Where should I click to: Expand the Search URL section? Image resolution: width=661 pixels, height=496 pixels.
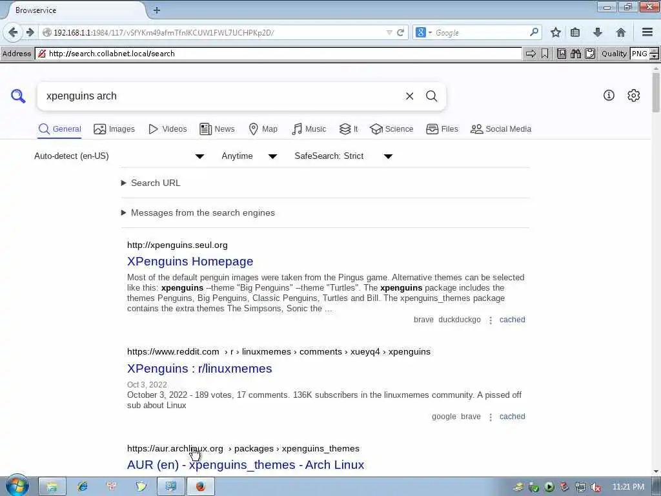point(151,183)
